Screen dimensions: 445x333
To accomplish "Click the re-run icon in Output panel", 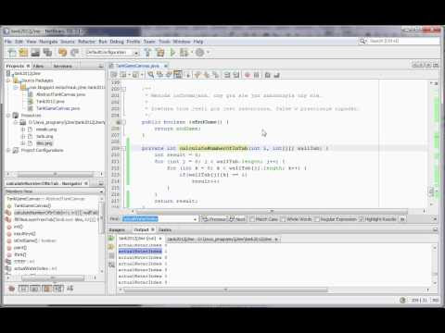I will coord(111,239).
